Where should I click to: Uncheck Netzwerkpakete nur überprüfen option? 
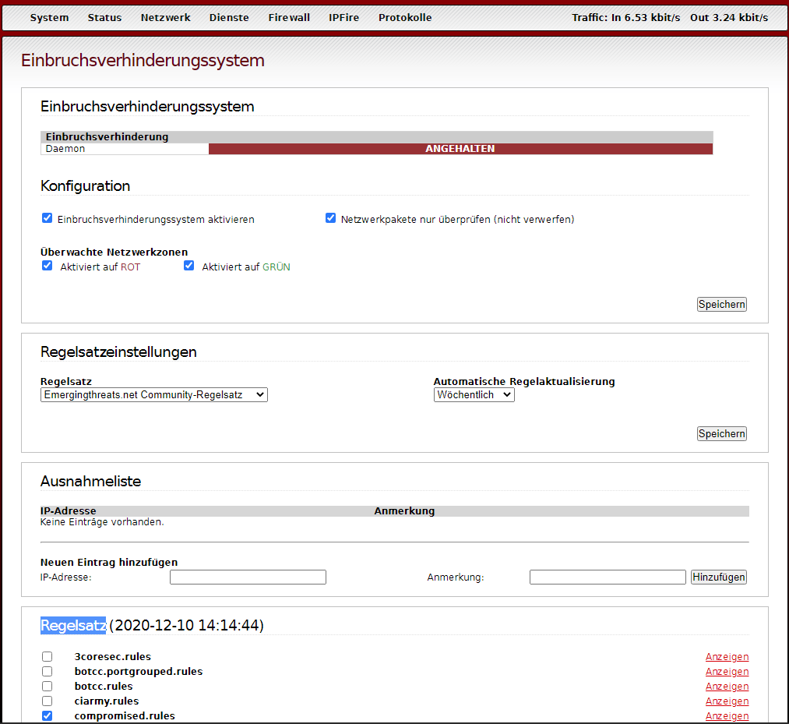(330, 218)
